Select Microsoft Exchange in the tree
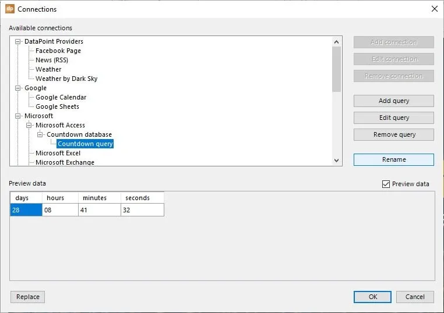The width and height of the screenshot is (444, 313). pyautogui.click(x=65, y=162)
